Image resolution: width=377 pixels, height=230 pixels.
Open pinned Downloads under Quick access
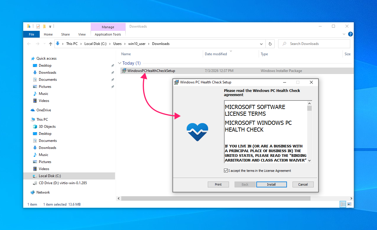(47, 73)
